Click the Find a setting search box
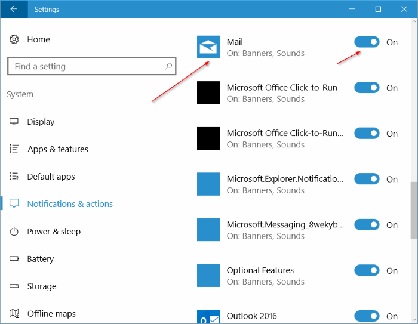 [x=92, y=66]
